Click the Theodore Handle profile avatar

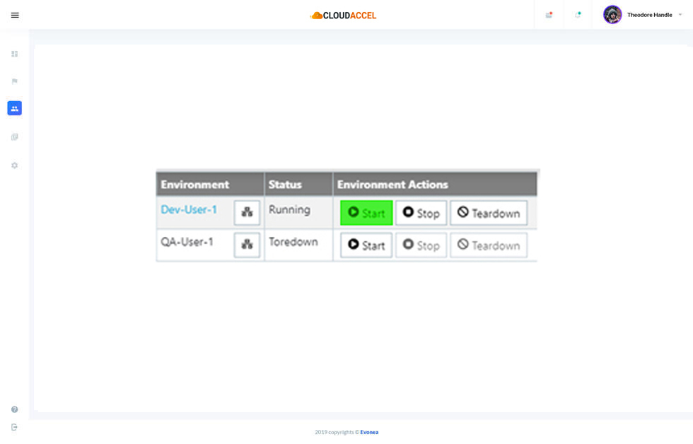click(x=612, y=15)
